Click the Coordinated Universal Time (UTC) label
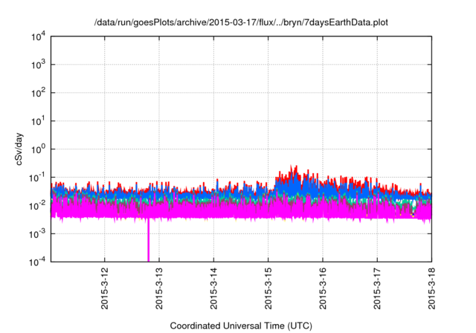476x333 pixels. click(241, 326)
